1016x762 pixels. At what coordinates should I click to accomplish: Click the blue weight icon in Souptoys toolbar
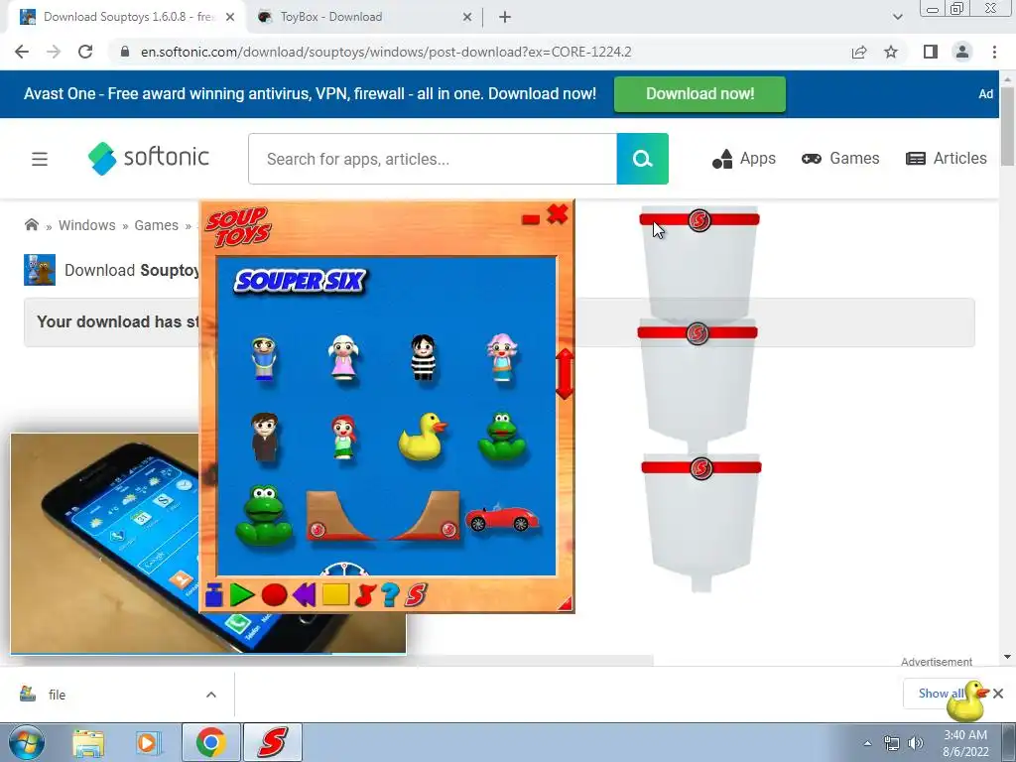(214, 595)
